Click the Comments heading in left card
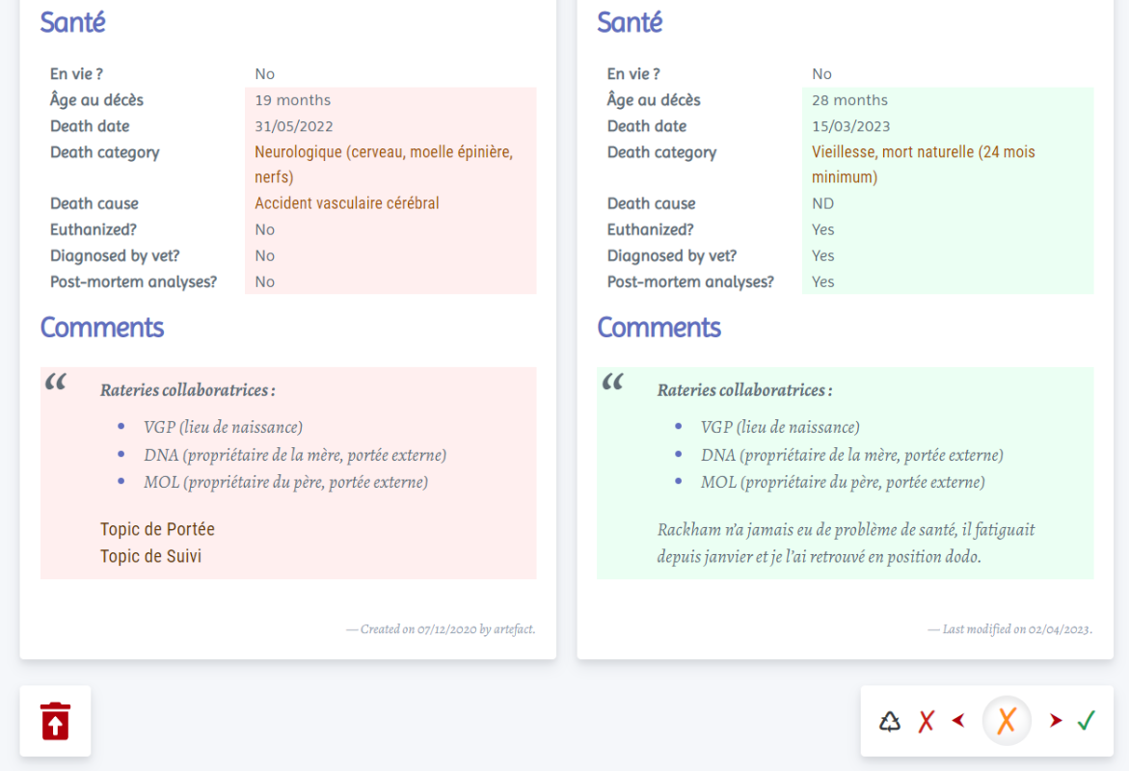Screen dimensions: 1129x771 click(x=102, y=328)
